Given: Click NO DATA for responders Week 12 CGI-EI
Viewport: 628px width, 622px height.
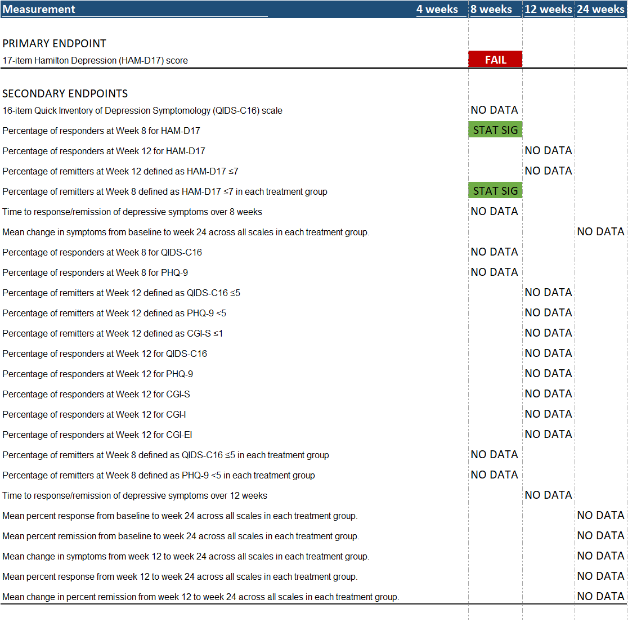Looking at the screenshot, I should tap(548, 435).
